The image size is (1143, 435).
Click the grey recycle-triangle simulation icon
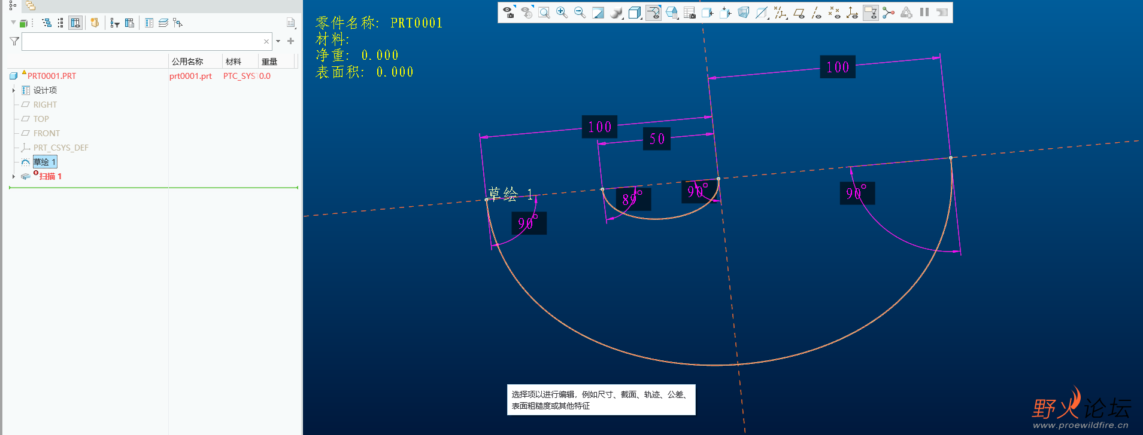906,13
